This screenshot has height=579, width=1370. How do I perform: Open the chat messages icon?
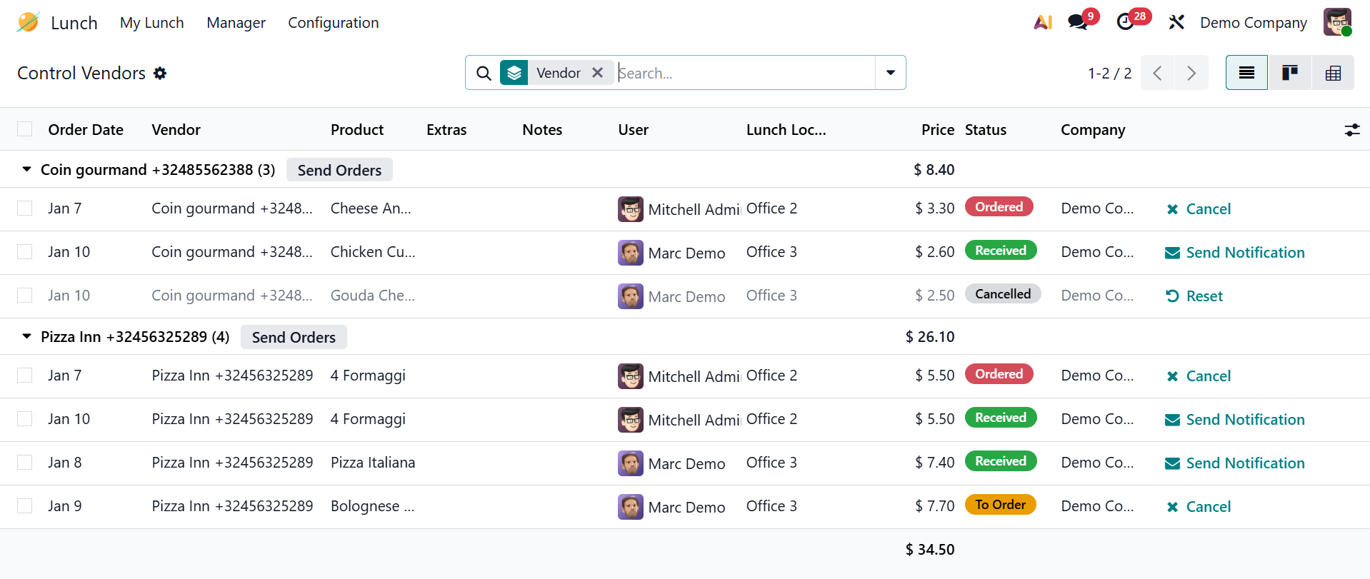point(1078,23)
